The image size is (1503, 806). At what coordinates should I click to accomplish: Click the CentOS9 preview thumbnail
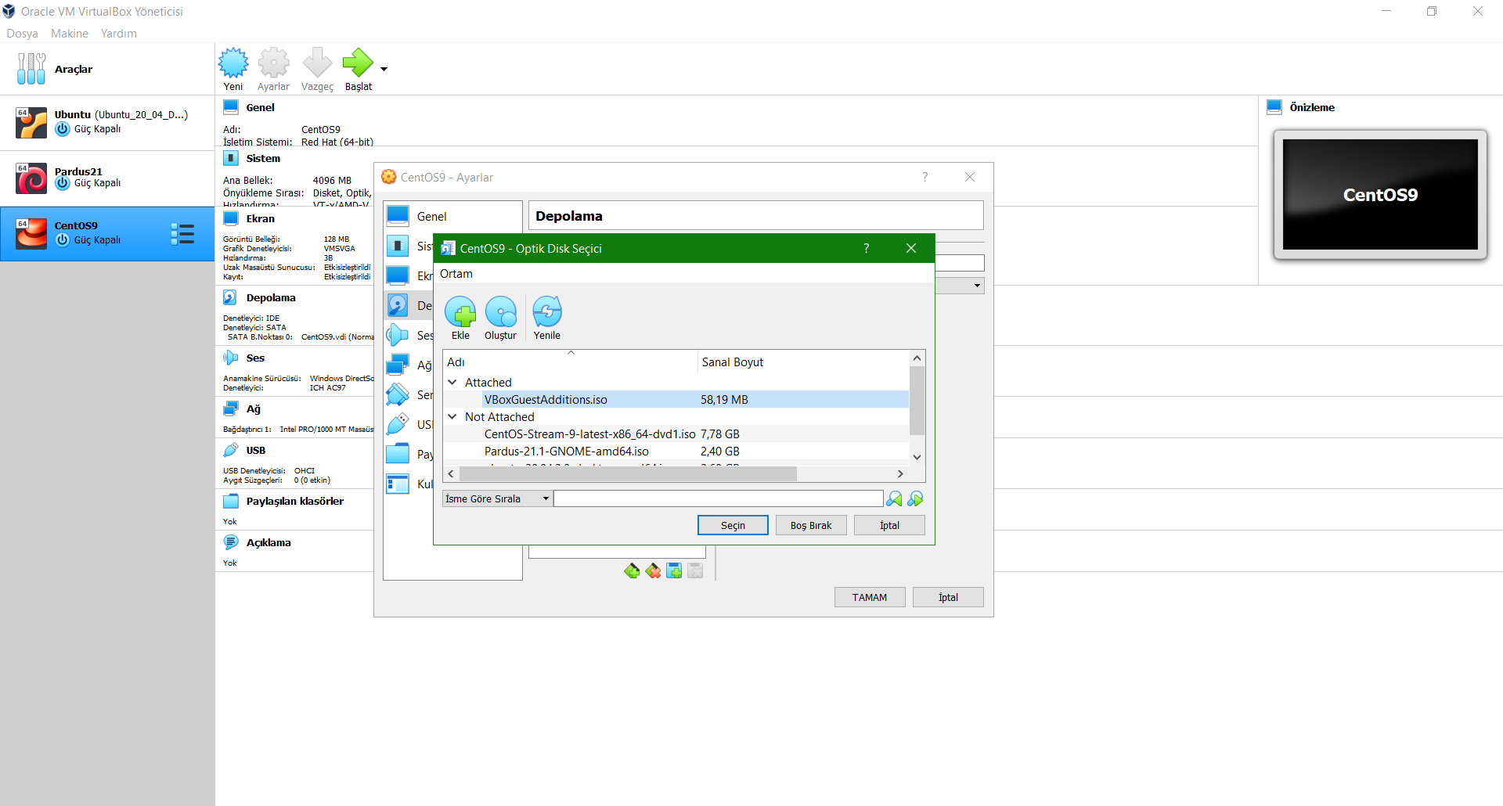point(1380,194)
